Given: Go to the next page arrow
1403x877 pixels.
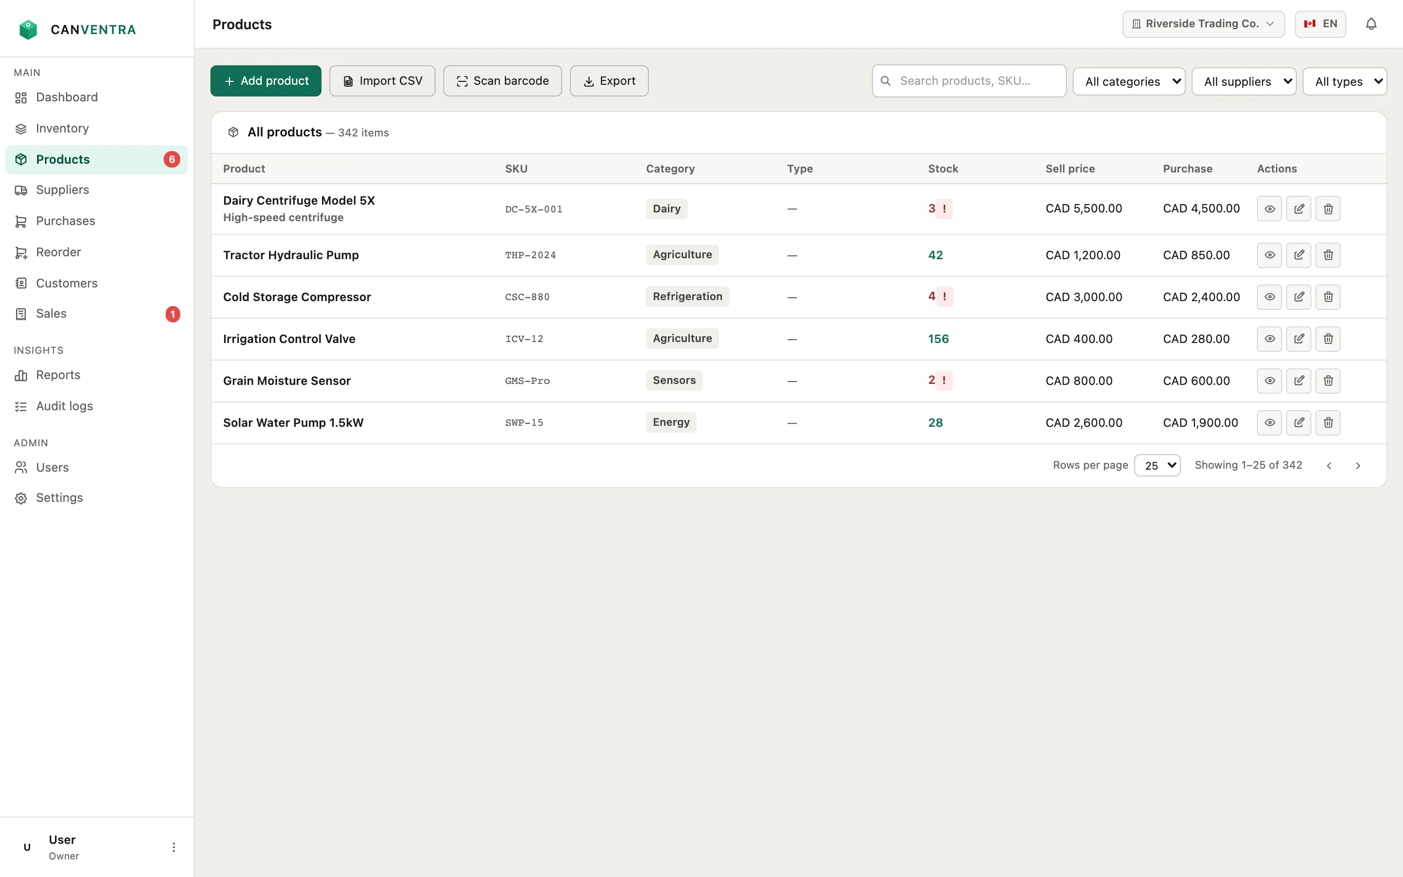Looking at the screenshot, I should pyautogui.click(x=1357, y=466).
